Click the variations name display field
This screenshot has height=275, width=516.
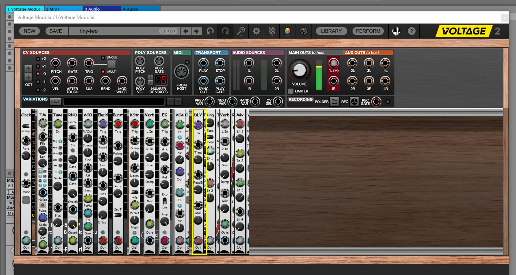click(x=114, y=102)
